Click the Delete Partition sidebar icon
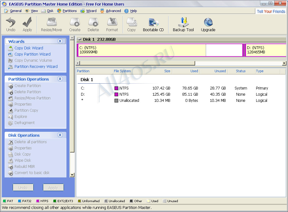This screenshot has height=212, width=288. click(10, 92)
